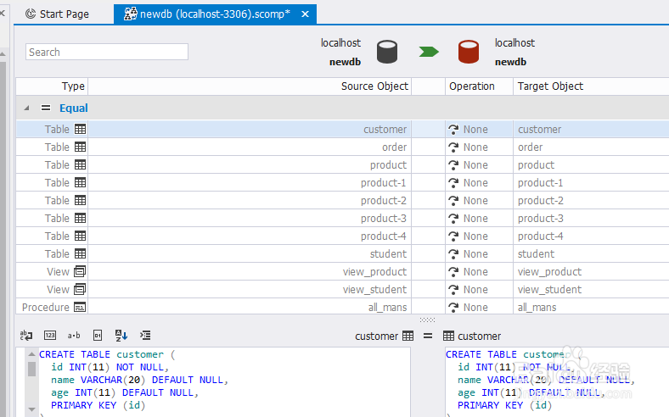Image resolution: width=669 pixels, height=417 pixels.
Task: Switch to the Start Page tab
Action: coord(58,14)
